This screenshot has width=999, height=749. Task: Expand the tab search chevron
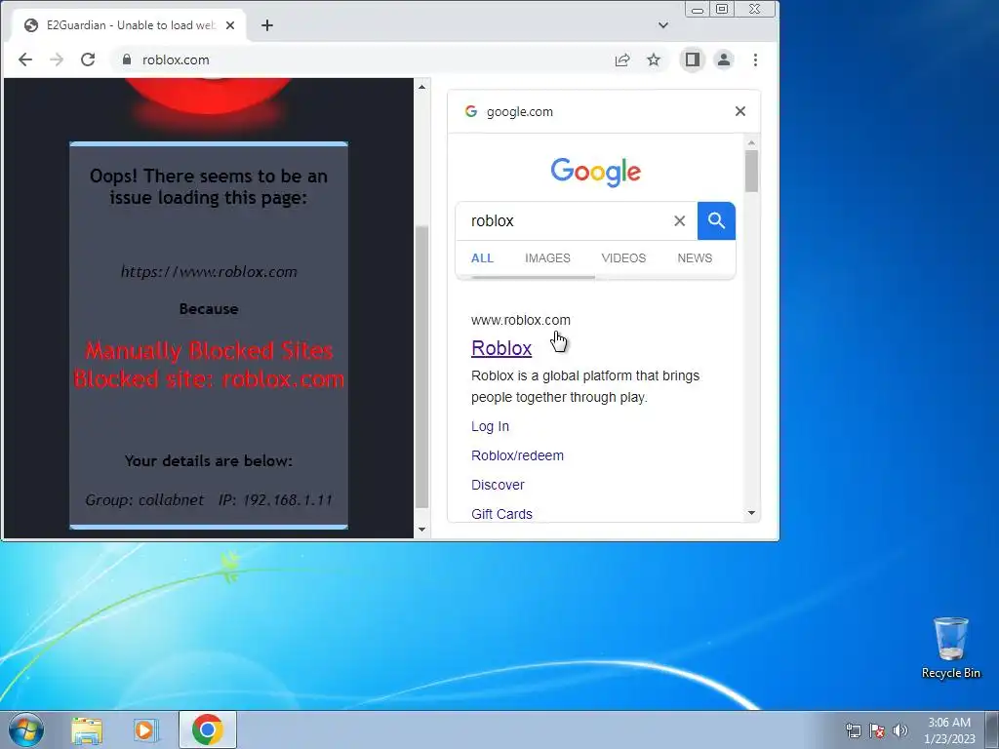[663, 25]
